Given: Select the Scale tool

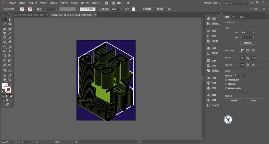Looking at the screenshot, I should [x=10, y=47].
